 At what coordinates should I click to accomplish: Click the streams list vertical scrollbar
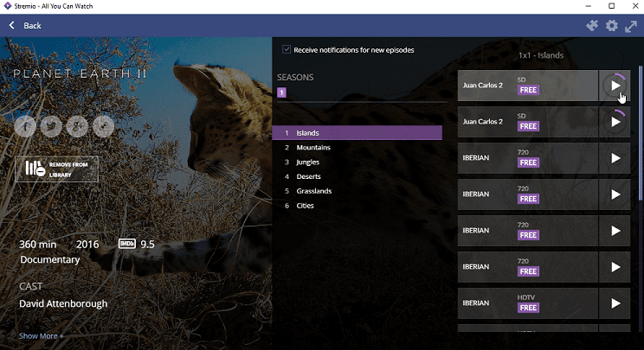click(641, 135)
